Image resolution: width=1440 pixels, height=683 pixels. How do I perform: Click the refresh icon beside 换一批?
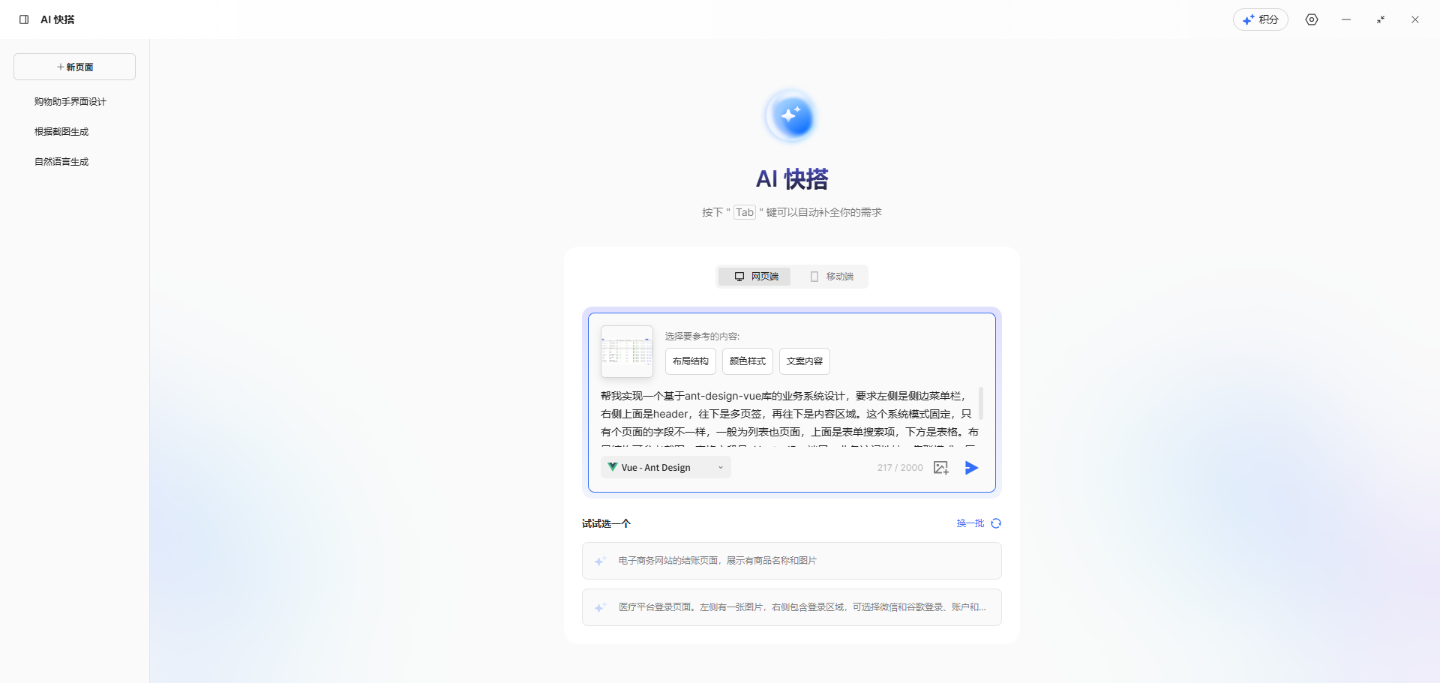996,523
